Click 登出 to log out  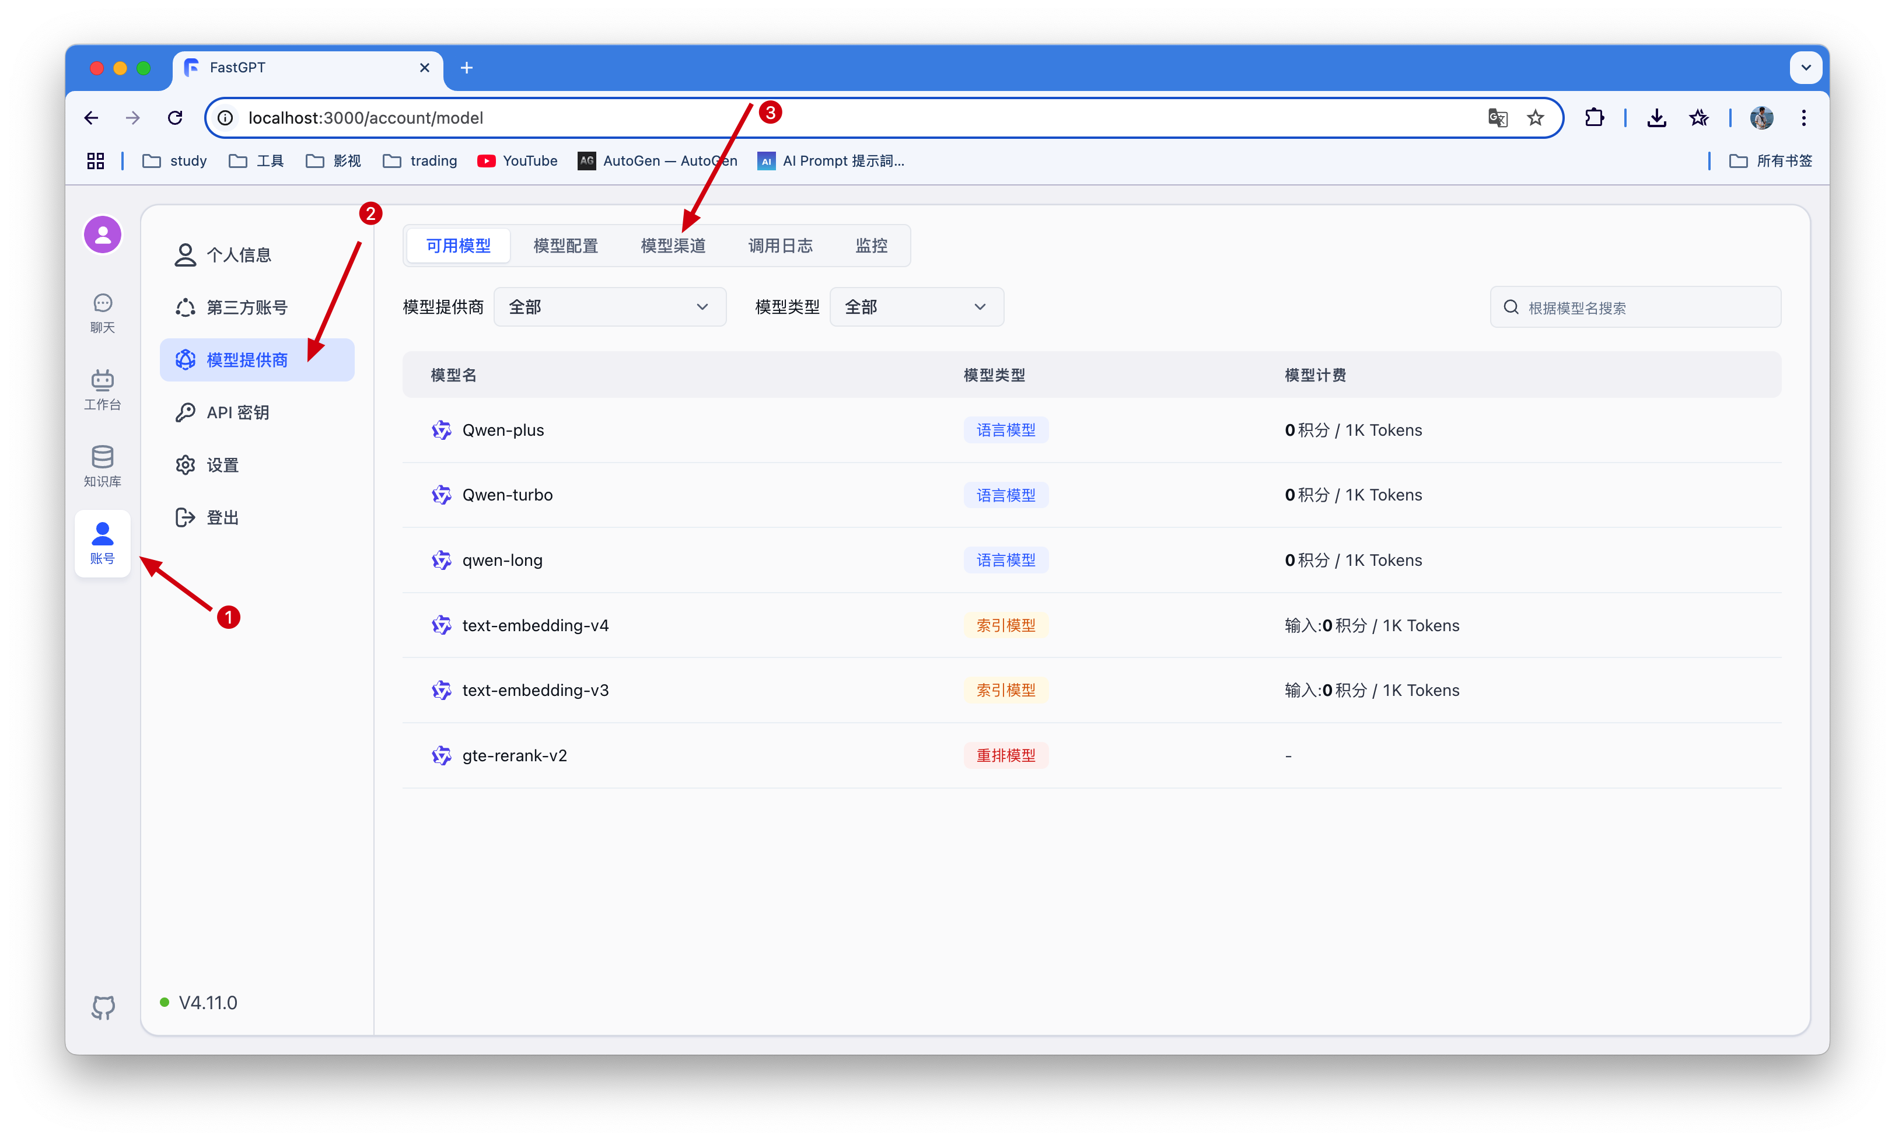[257, 517]
